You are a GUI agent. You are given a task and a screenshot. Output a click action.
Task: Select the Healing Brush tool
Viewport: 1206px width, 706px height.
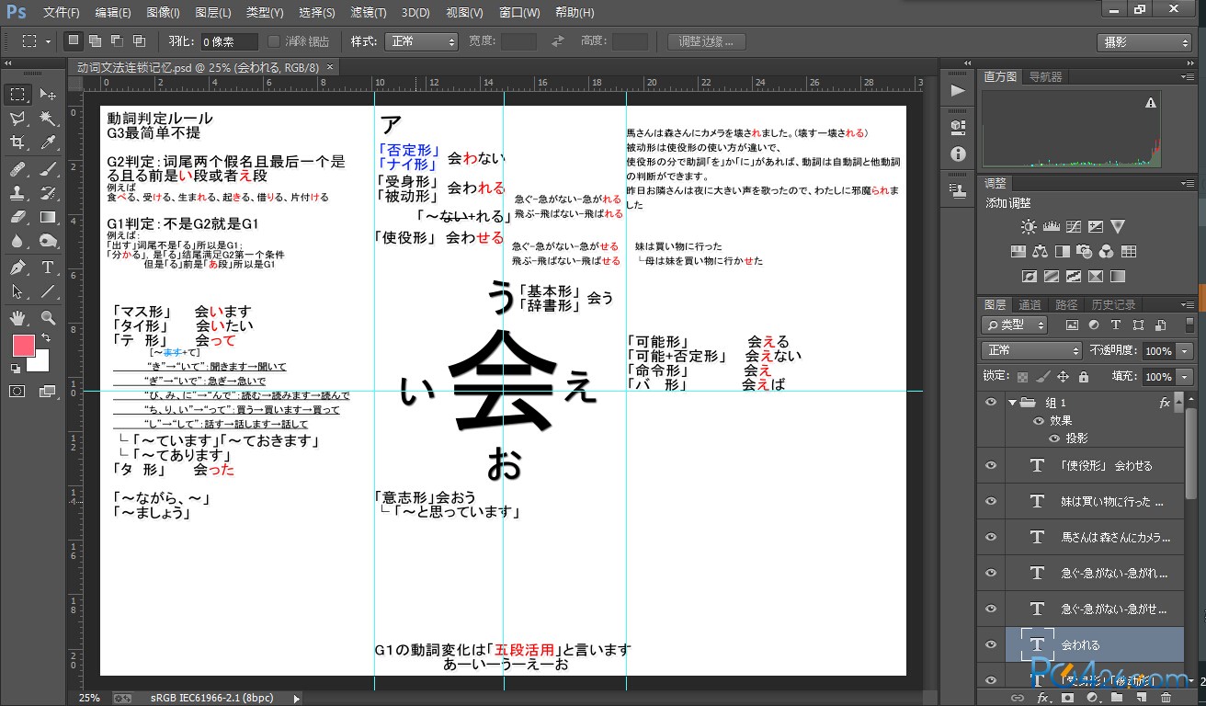[17, 168]
